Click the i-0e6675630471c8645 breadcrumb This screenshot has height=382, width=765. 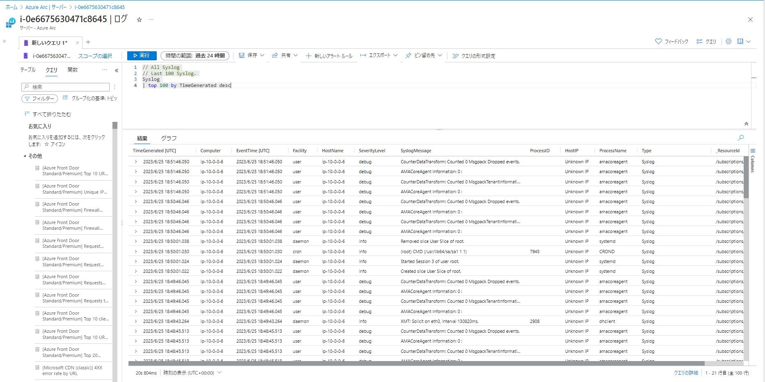[100, 7]
